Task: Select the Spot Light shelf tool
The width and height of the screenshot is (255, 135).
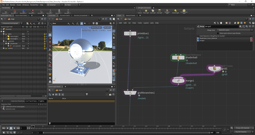Action: click(x=153, y=11)
